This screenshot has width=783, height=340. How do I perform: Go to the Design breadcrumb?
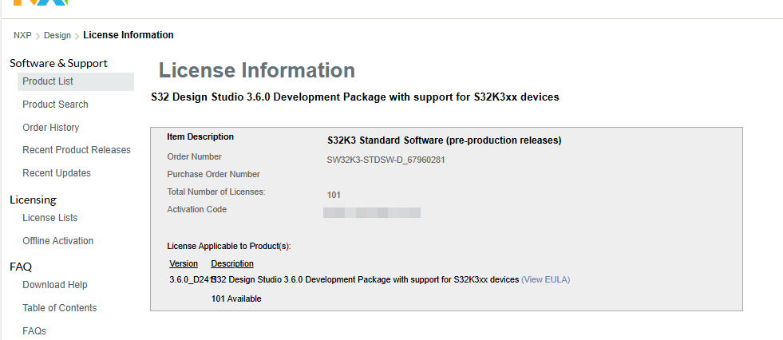(57, 35)
